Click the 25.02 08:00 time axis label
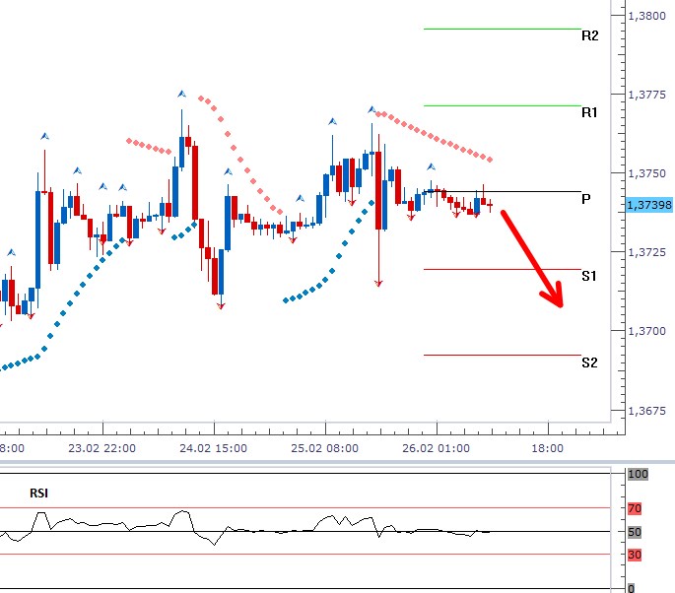Viewport: 675px width, 593px height. pos(325,448)
